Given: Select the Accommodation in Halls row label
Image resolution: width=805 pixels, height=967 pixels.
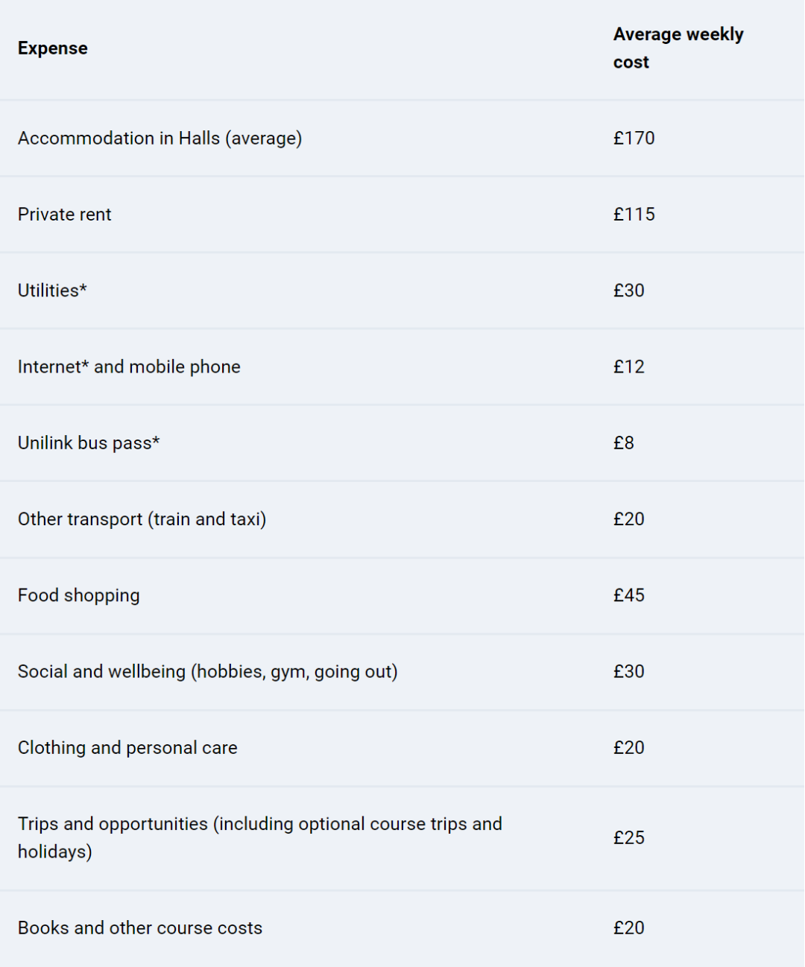Looking at the screenshot, I should pos(160,139).
